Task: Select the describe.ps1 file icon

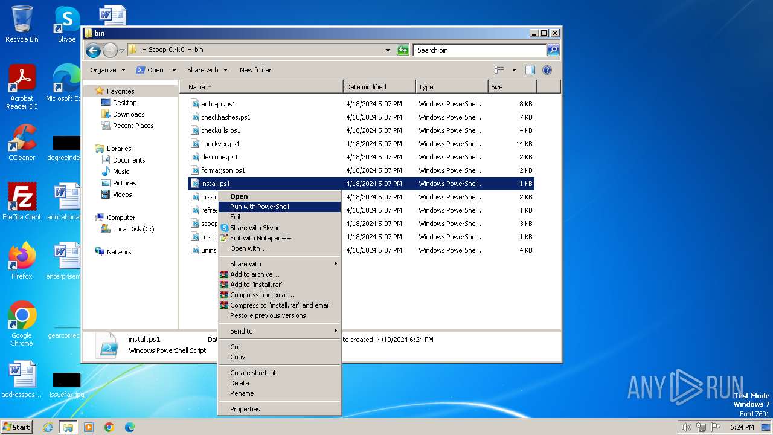Action: click(195, 157)
